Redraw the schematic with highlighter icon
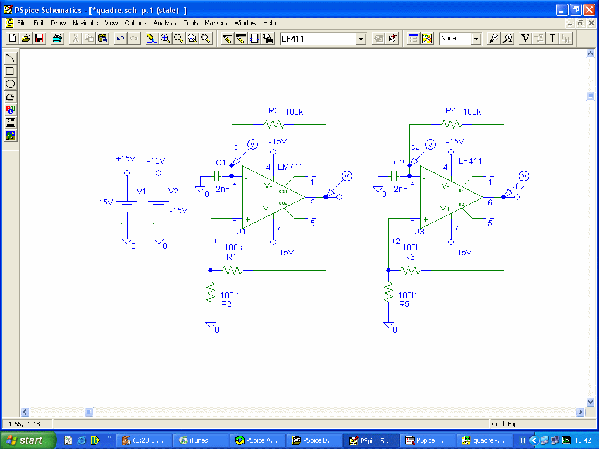This screenshot has height=449, width=599. (x=152, y=38)
